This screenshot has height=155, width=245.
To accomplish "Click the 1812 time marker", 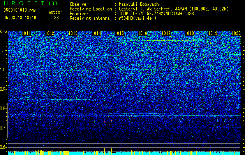I will coord(49,33).
